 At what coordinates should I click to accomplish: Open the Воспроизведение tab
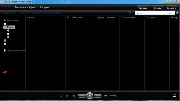(143, 8)
